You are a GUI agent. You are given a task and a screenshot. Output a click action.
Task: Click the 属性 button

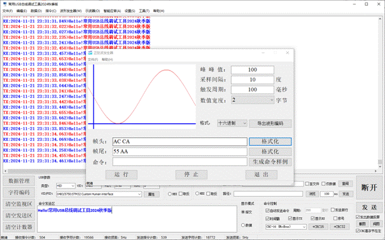tap(151, 194)
